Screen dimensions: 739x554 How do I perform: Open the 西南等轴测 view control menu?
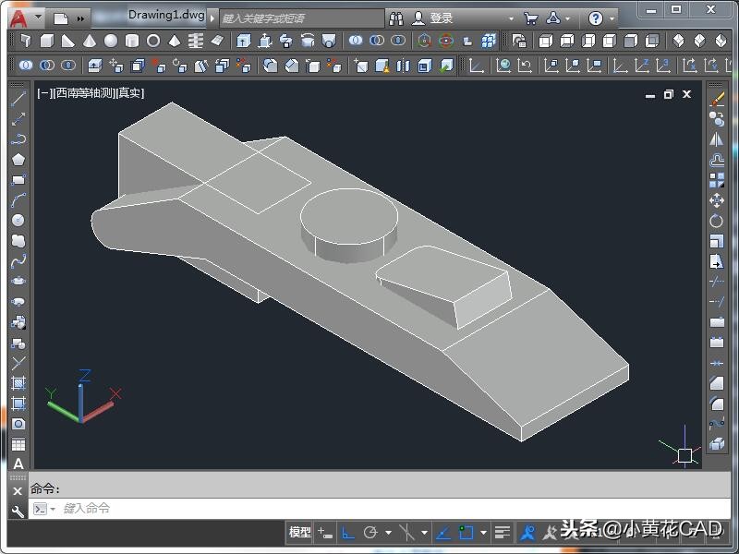pyautogui.click(x=84, y=93)
